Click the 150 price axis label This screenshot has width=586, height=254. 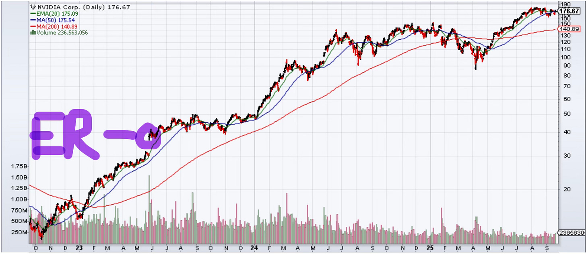pyautogui.click(x=565, y=24)
